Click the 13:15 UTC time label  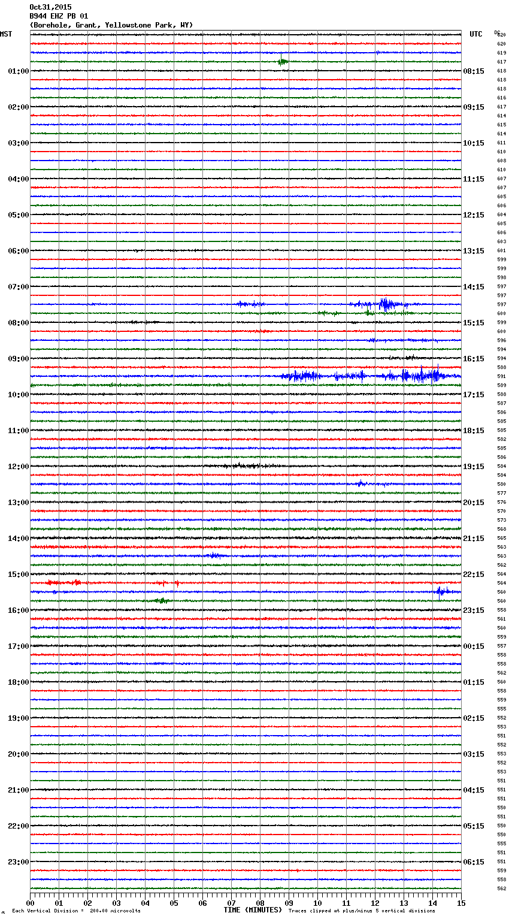[x=474, y=251]
